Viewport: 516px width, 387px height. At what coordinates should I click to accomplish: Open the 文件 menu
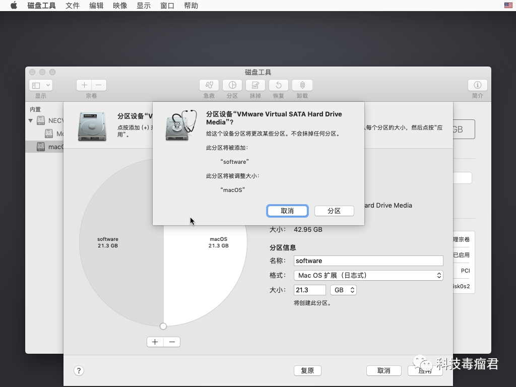(x=73, y=6)
